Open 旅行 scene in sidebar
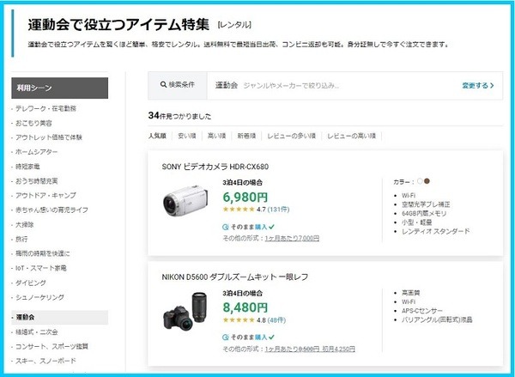This screenshot has height=377, width=515. pyautogui.click(x=21, y=240)
